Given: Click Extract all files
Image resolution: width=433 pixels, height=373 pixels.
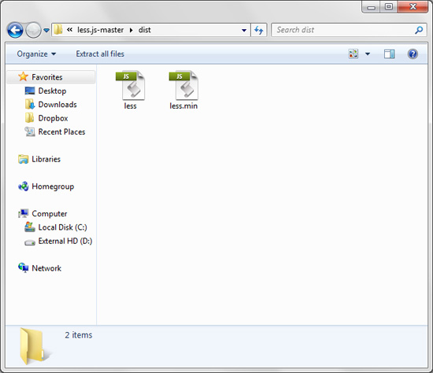Looking at the screenshot, I should click(x=100, y=54).
